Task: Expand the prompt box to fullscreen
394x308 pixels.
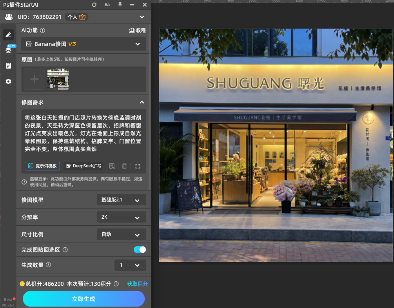Action: (138, 166)
